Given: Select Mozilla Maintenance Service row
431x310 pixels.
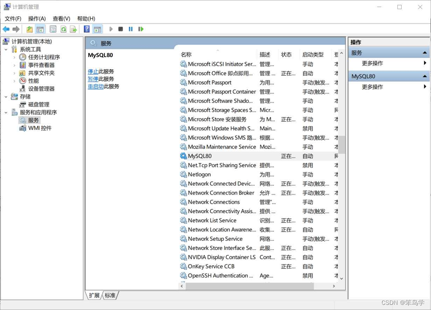Looking at the screenshot, I should pos(259,147).
